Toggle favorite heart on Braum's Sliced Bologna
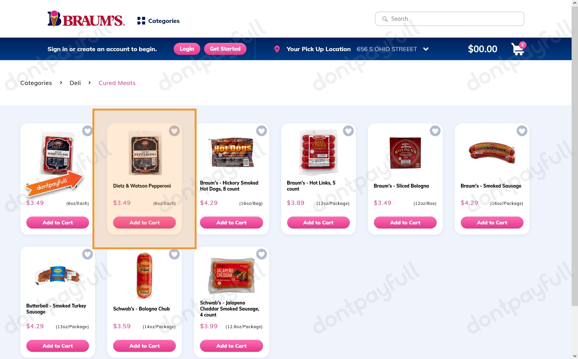 click(x=435, y=131)
